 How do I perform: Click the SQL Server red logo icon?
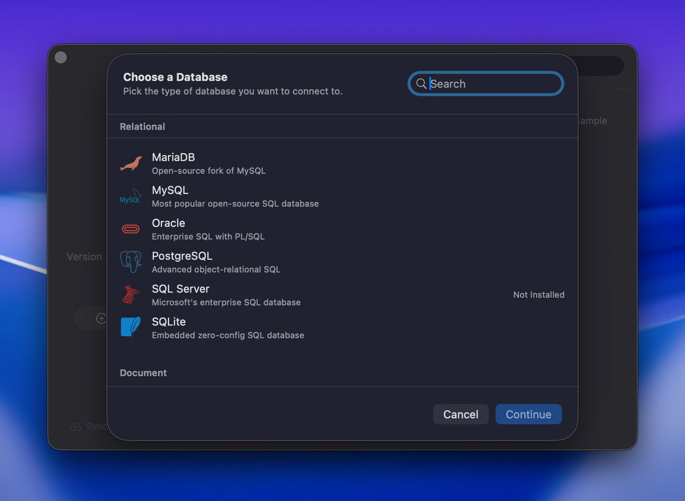131,295
